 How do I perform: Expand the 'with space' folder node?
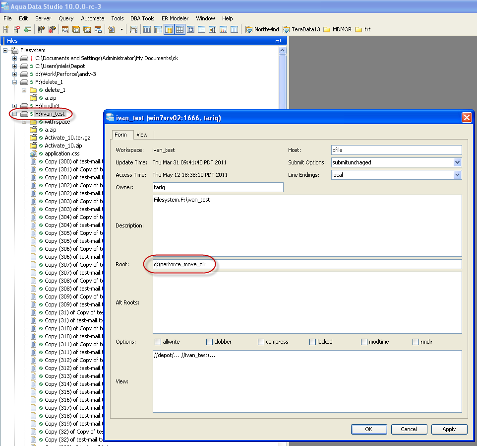[24, 122]
